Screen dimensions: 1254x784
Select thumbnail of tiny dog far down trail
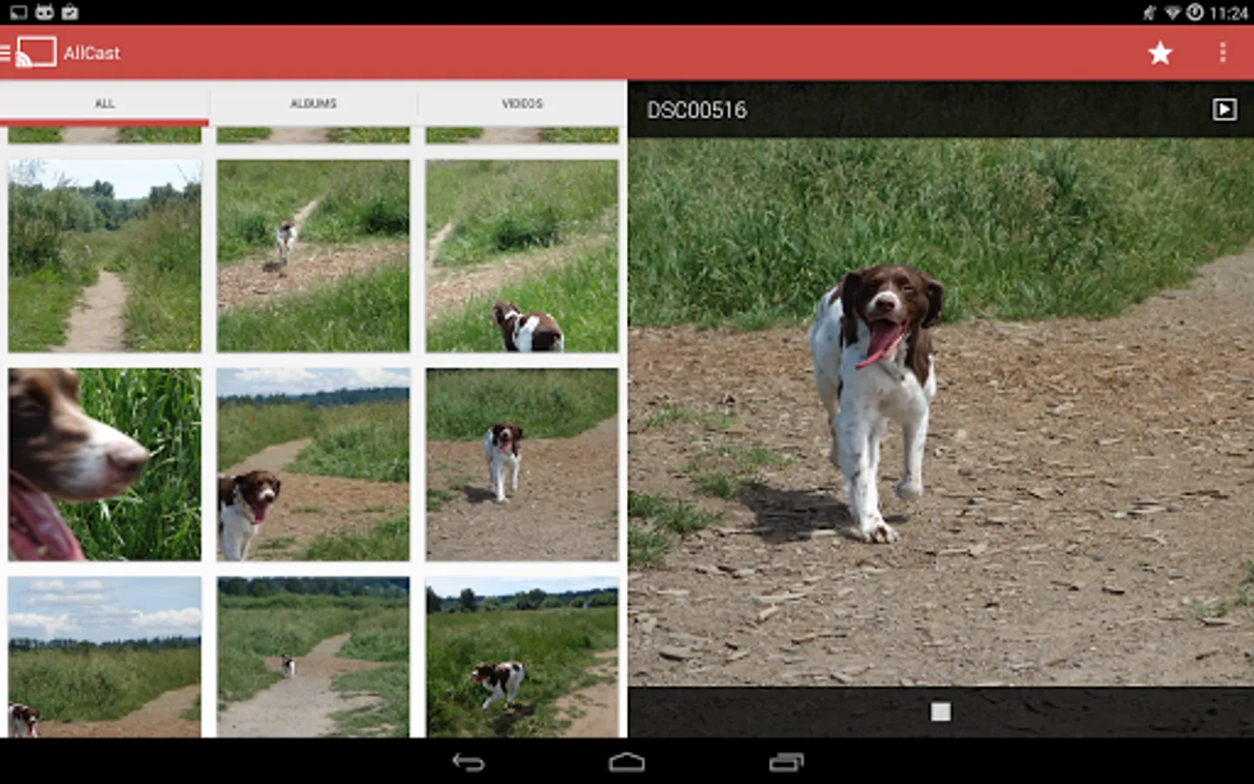point(313,657)
